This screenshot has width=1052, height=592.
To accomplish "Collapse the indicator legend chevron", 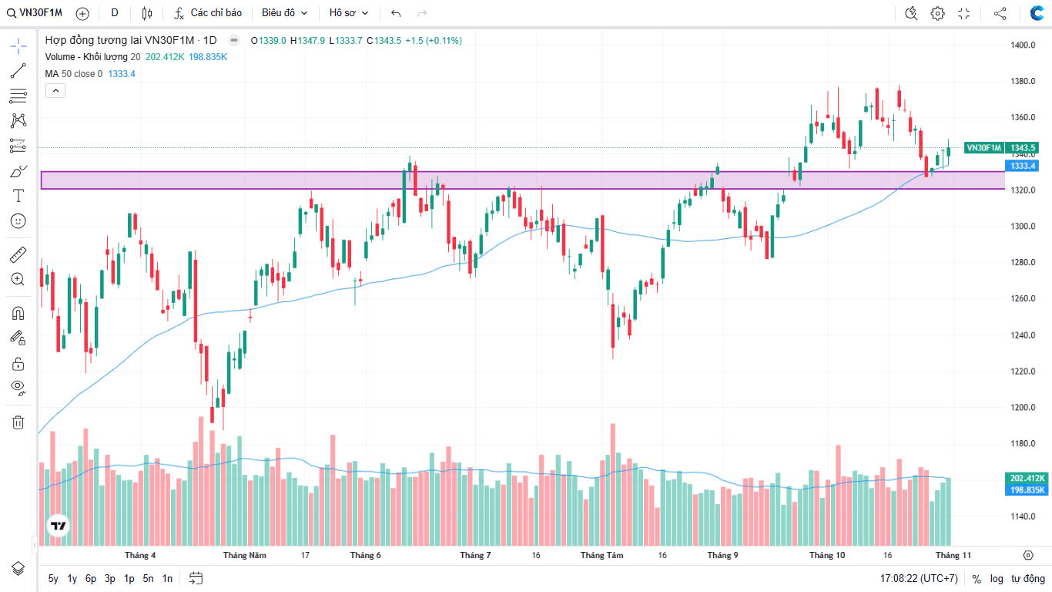I will (55, 90).
